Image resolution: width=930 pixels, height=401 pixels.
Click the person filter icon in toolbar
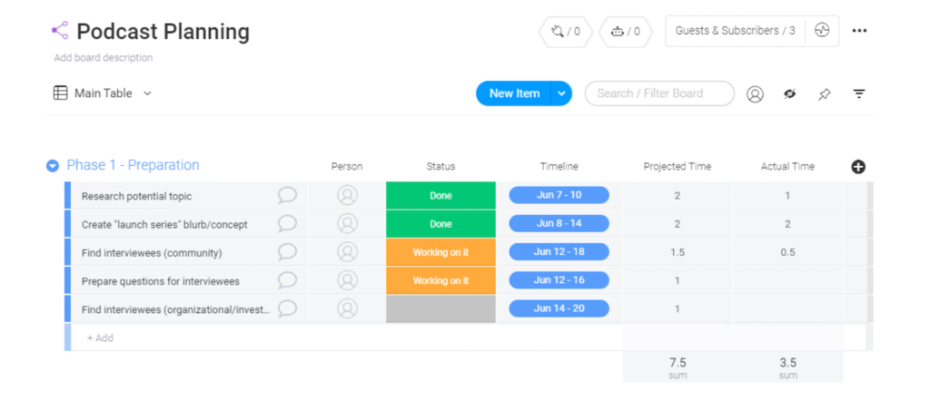coord(755,93)
